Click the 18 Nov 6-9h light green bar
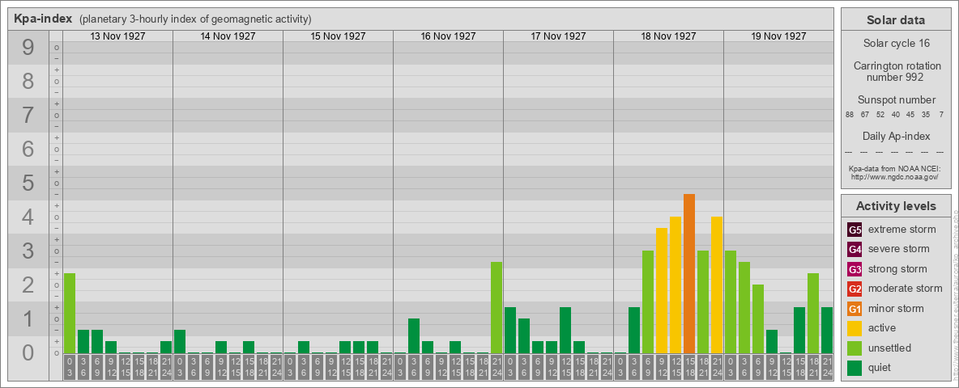Image resolution: width=959 pixels, height=388 pixels. tap(648, 302)
